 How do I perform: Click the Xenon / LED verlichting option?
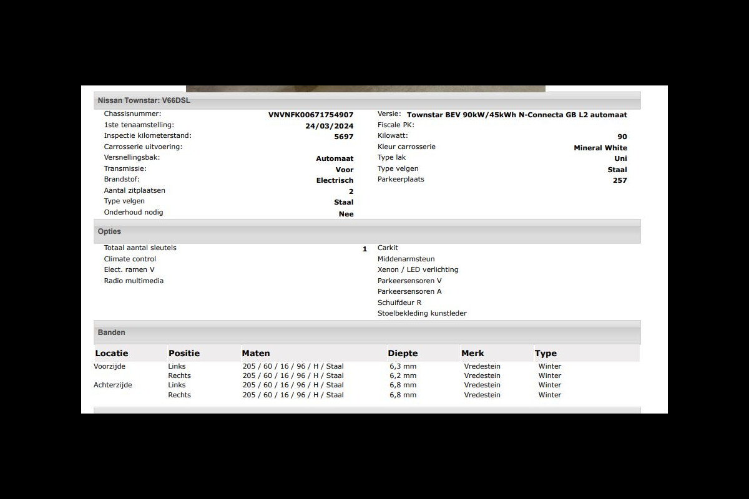[418, 269]
